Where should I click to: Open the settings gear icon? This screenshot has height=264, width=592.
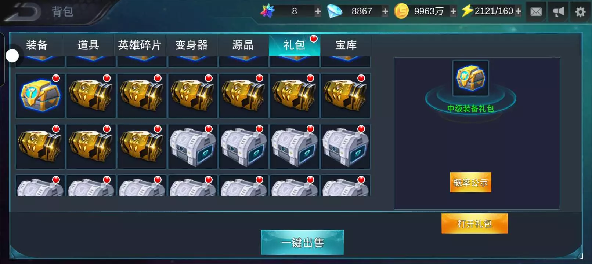(580, 12)
